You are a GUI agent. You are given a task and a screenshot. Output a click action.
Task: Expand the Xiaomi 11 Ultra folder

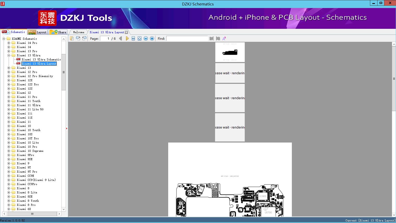[9, 105]
